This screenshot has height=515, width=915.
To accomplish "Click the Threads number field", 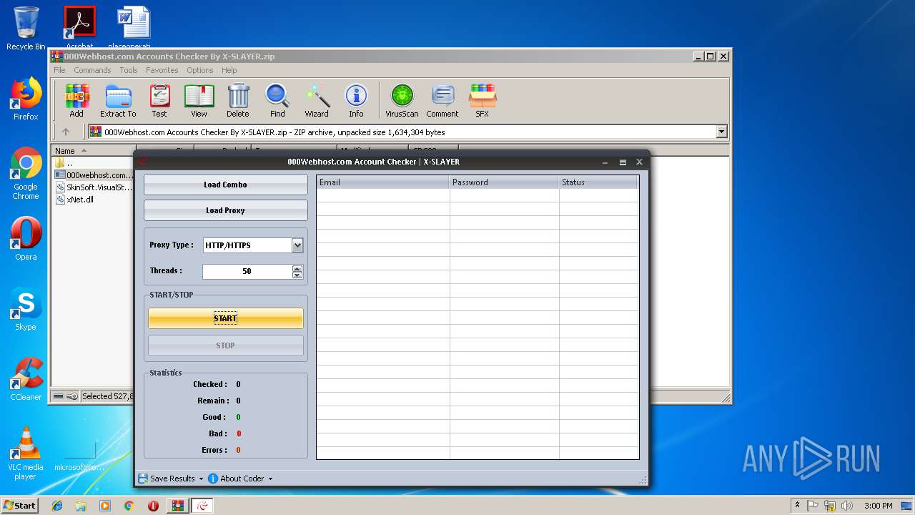I will [x=247, y=272].
